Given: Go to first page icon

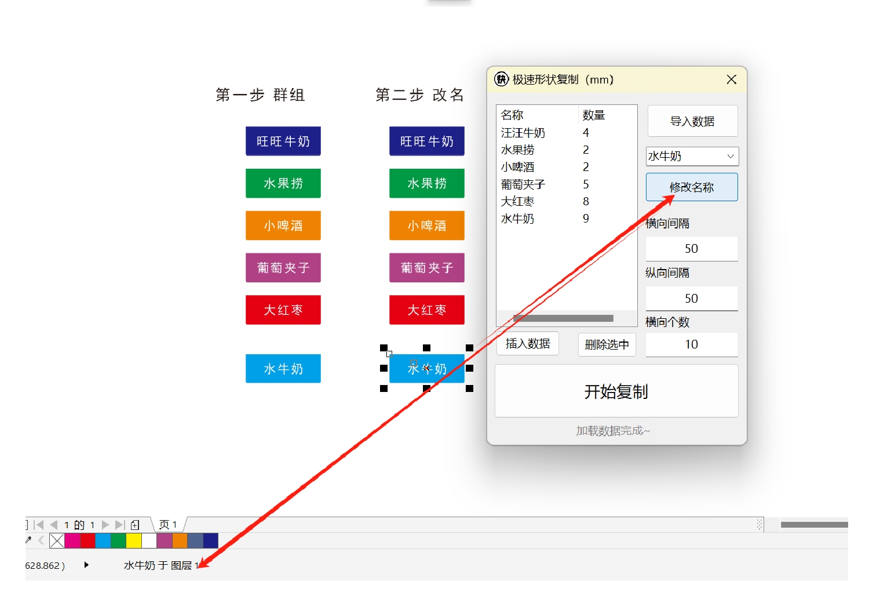Looking at the screenshot, I should pos(39,525).
